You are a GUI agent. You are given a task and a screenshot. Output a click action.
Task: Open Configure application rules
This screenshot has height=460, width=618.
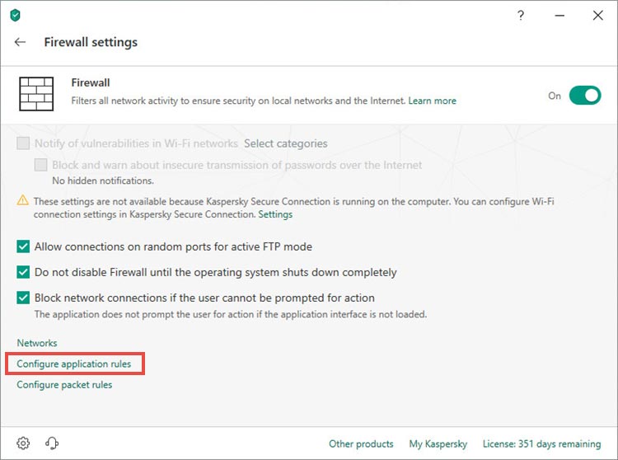73,364
